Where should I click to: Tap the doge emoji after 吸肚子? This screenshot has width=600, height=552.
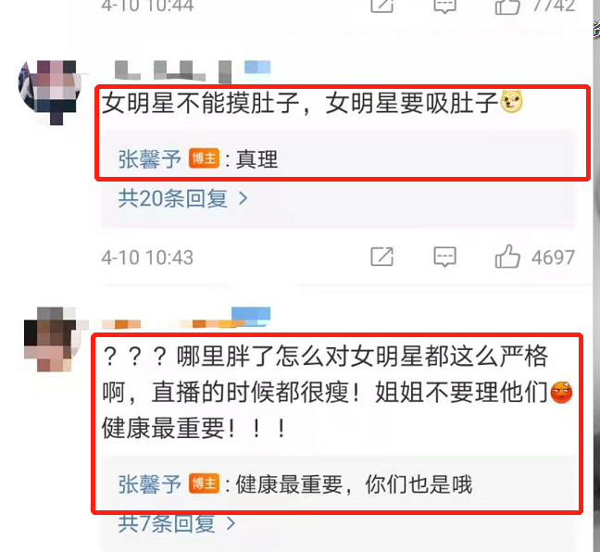click(x=512, y=102)
